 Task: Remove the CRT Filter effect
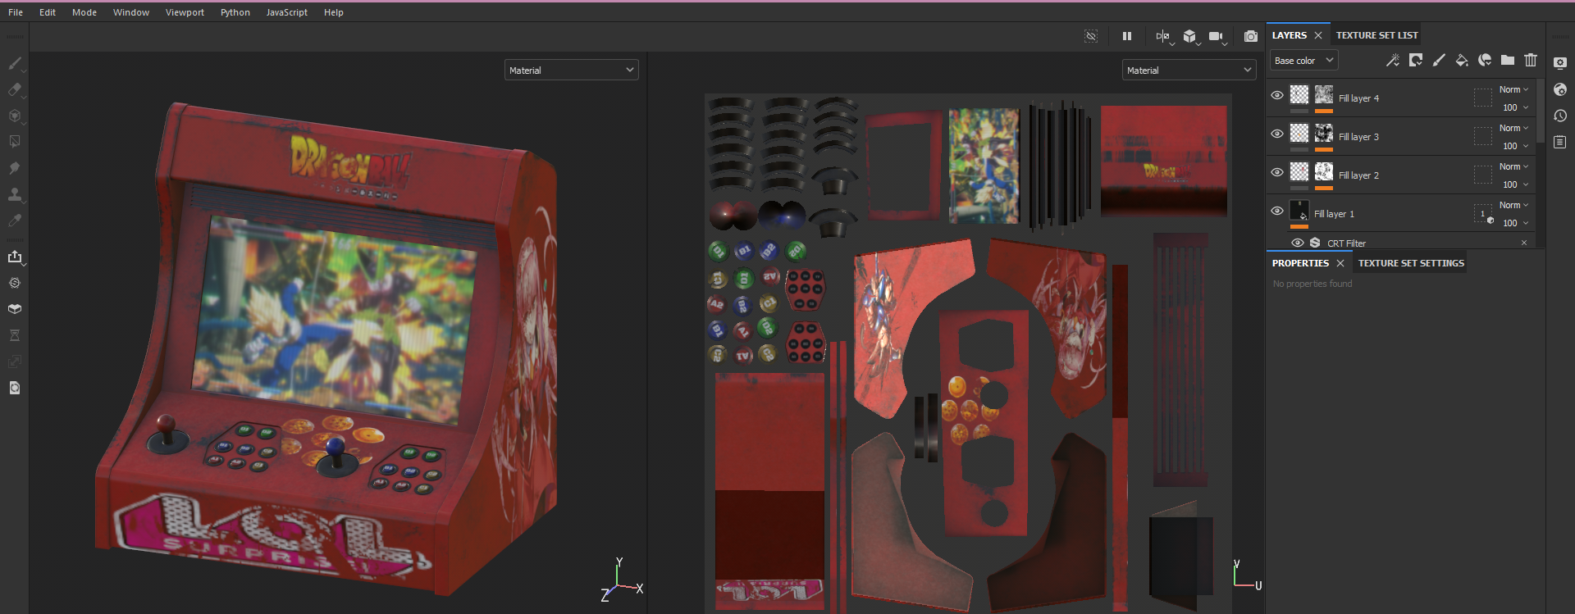[1524, 243]
